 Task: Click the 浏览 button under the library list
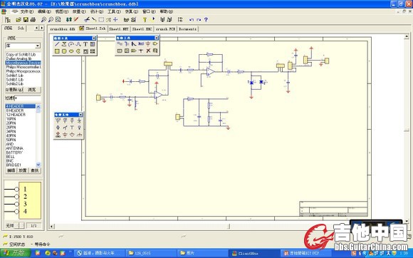click(x=32, y=90)
